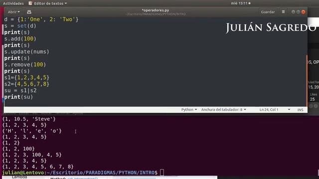Click the line s.add(100)
Image resolution: width=319 pixels, height=179 pixels.
coord(20,39)
